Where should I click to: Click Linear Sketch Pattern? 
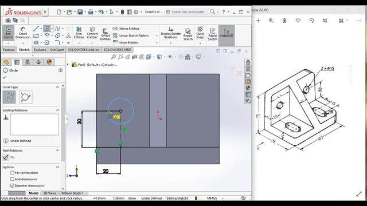click(x=131, y=35)
